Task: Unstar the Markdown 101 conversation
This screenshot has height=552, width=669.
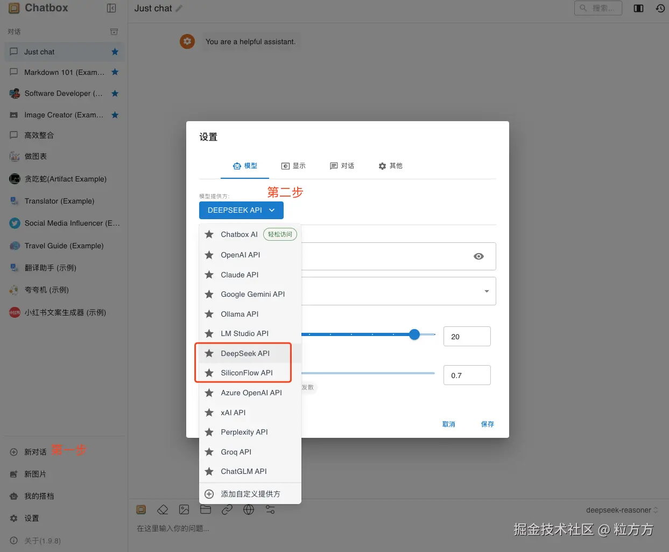Action: pyautogui.click(x=115, y=72)
